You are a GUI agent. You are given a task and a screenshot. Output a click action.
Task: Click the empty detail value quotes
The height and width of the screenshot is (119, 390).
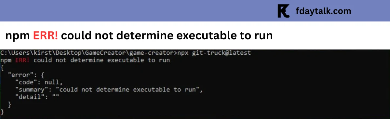(x=55, y=96)
